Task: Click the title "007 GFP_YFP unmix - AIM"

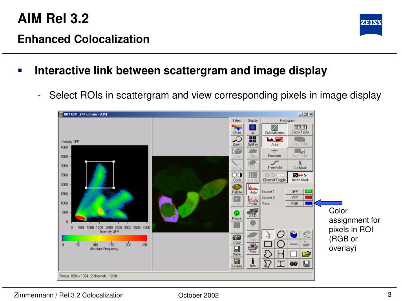Action: point(85,114)
